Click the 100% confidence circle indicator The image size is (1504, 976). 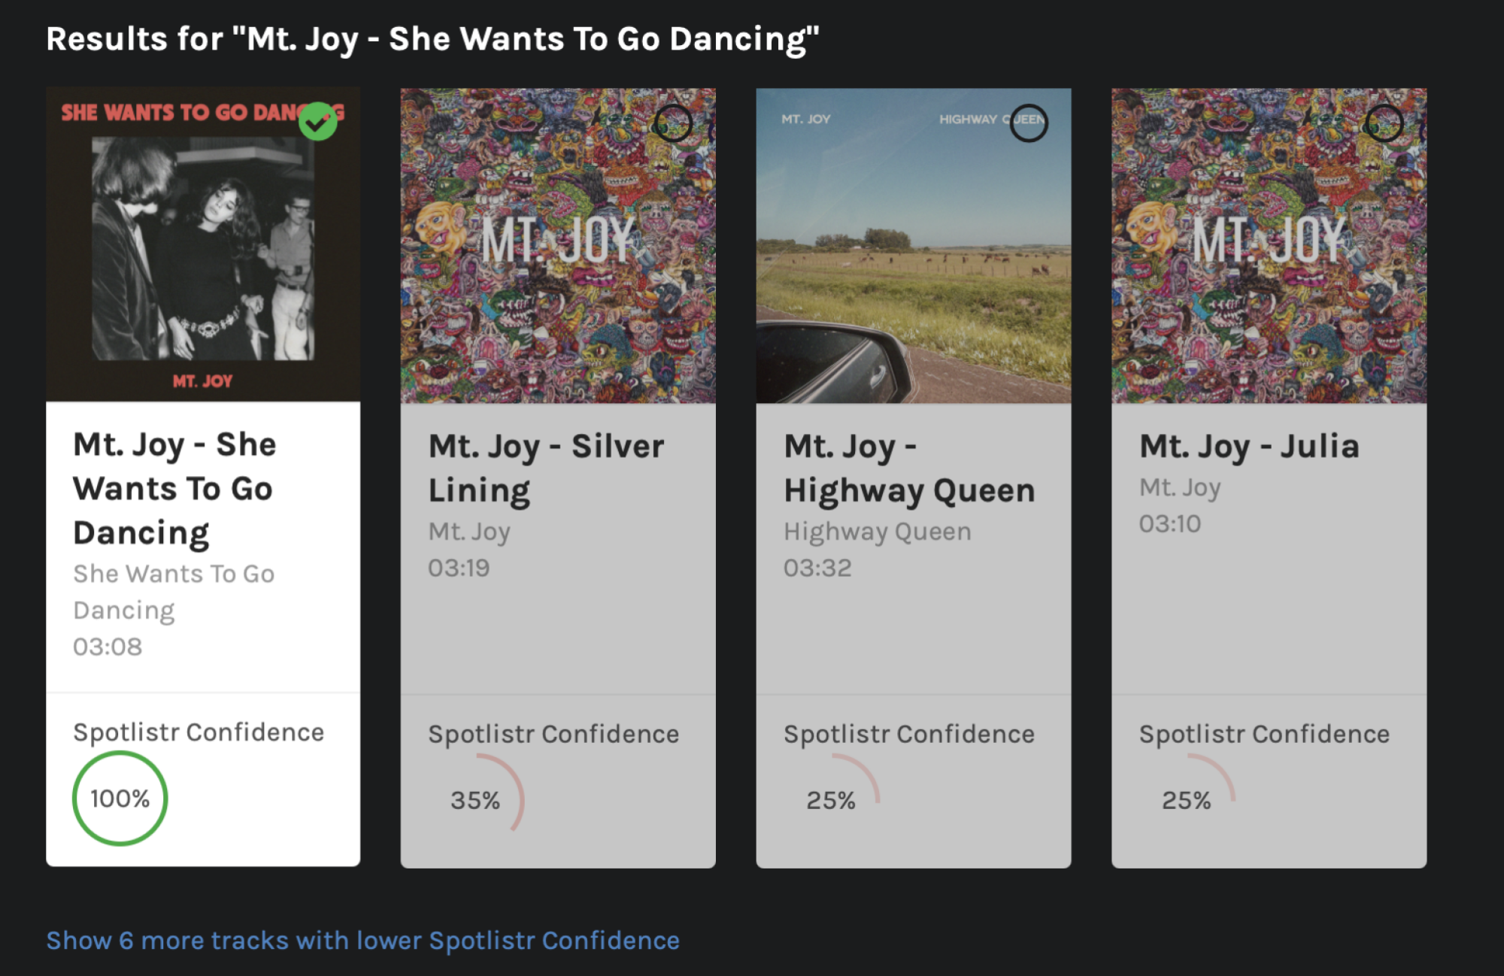coord(120,799)
